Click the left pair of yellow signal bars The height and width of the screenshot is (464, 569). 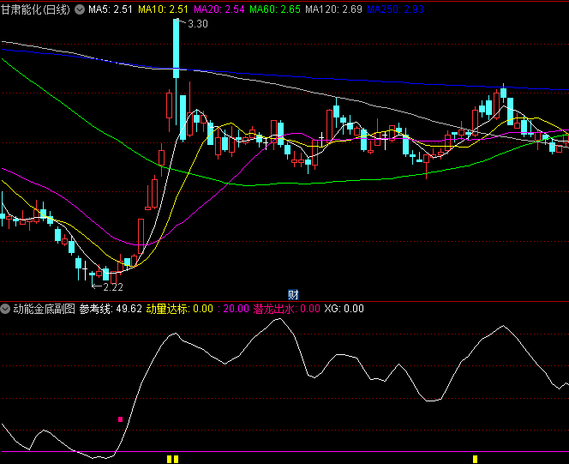tap(172, 459)
